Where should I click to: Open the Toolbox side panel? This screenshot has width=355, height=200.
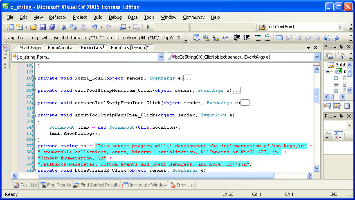tap(5, 57)
